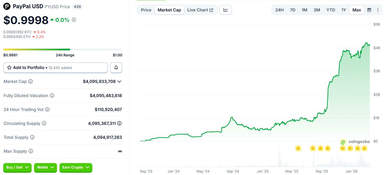Select the Max time range

tap(357, 10)
